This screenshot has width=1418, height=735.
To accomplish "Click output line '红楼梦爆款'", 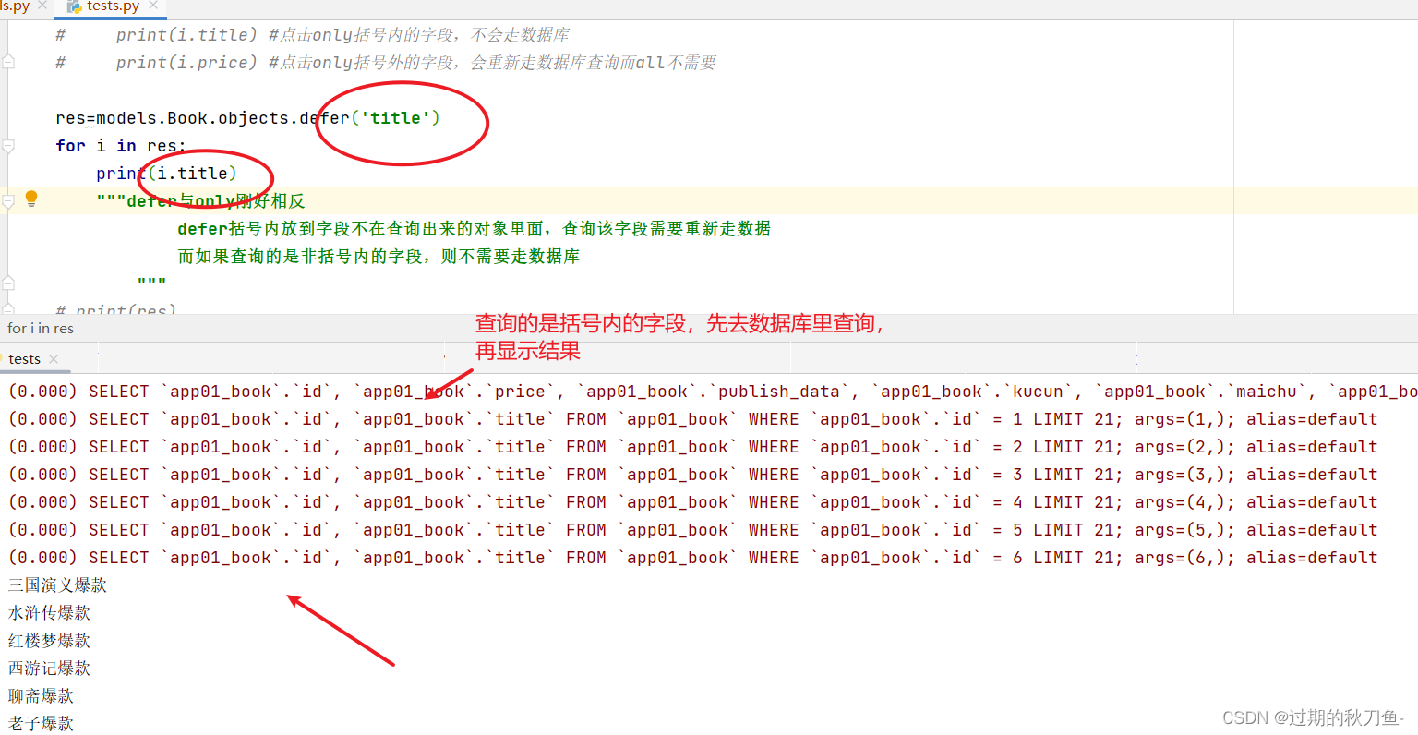I will coord(49,641).
